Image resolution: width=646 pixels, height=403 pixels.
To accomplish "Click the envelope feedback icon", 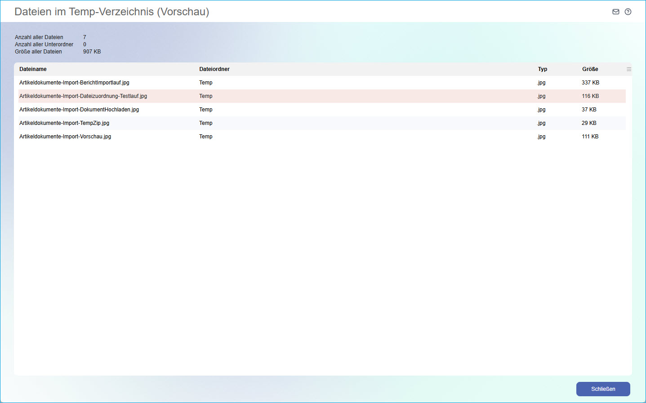I will (616, 12).
